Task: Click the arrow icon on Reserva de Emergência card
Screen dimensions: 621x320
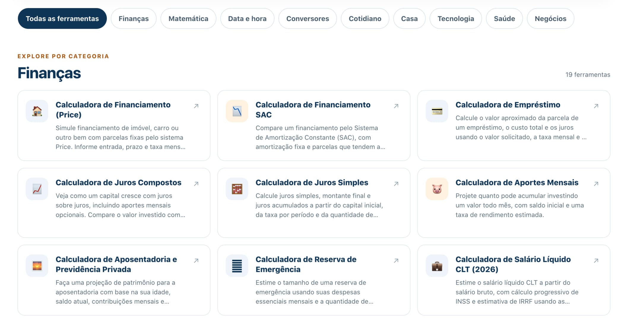Action: click(396, 260)
